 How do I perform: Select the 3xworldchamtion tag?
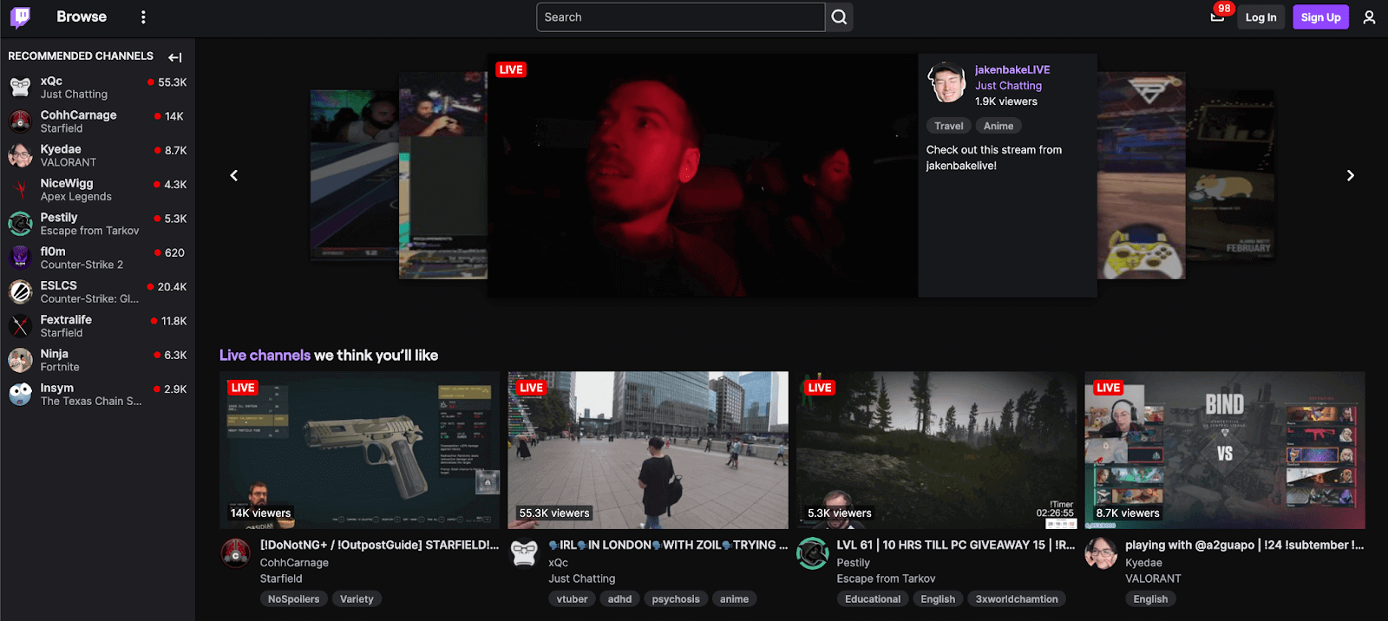click(1017, 599)
